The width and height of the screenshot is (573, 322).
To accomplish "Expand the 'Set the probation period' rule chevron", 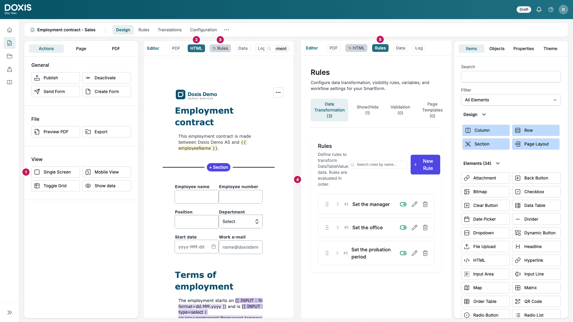I will (338, 253).
